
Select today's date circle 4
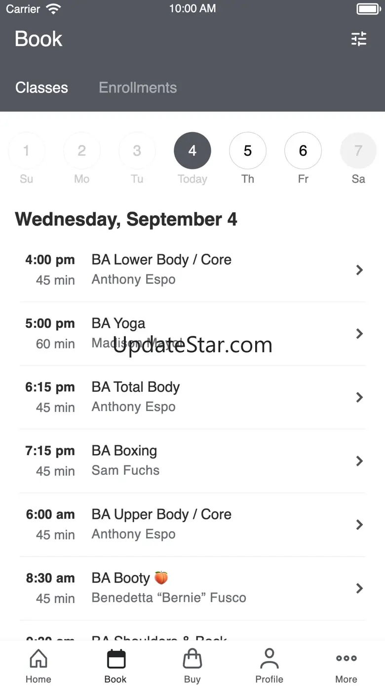[x=192, y=151]
